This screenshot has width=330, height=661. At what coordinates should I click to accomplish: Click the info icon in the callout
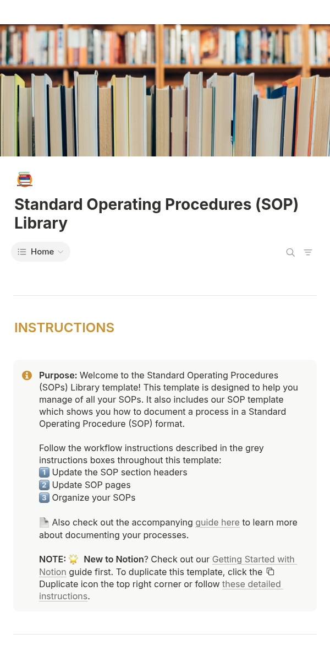tap(26, 376)
